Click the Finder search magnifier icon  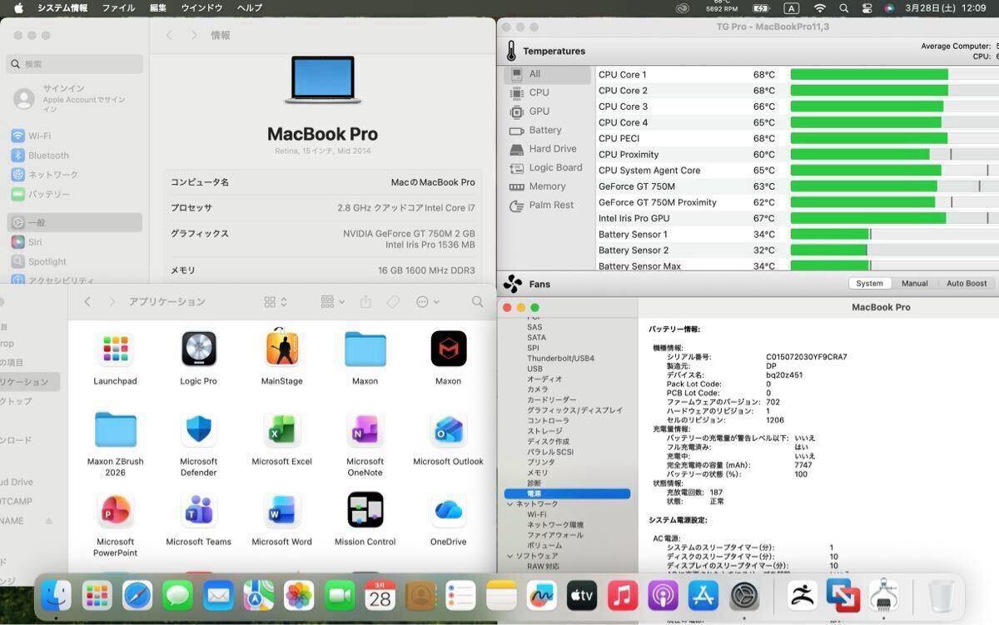tap(477, 302)
